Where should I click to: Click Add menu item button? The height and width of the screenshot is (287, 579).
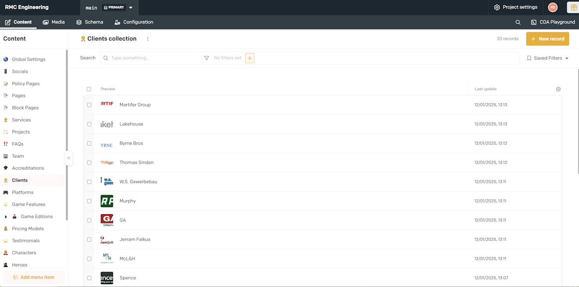tap(34, 277)
